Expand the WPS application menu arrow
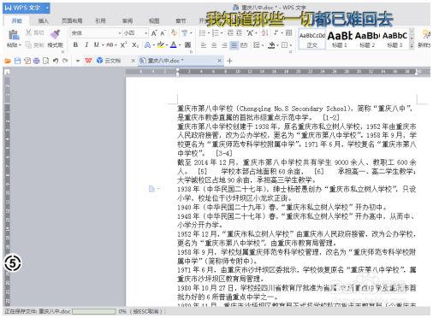433x318 pixels. point(47,8)
